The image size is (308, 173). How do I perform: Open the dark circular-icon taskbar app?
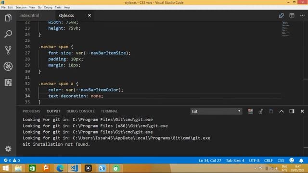tap(88, 168)
